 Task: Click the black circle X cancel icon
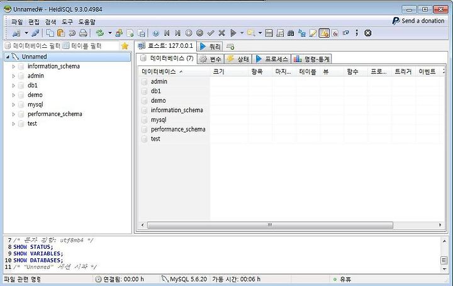pyautogui.click(x=368, y=33)
